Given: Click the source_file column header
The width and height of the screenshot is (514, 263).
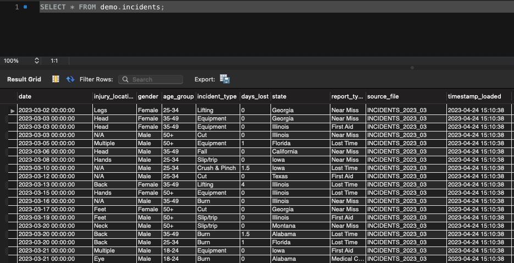Looking at the screenshot, I should (406, 96).
